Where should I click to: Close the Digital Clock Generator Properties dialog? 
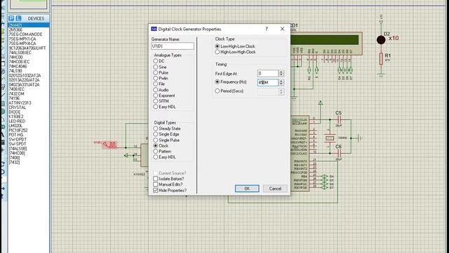(x=282, y=29)
